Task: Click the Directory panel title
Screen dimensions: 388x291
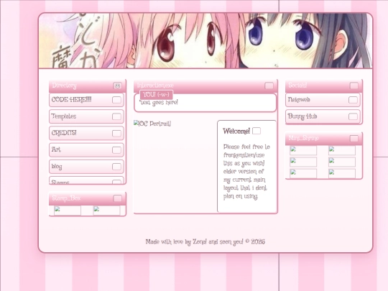Action: pyautogui.click(x=65, y=86)
